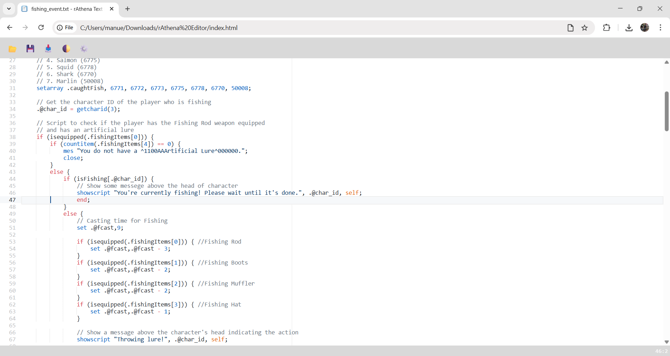Click the '//Fishing Boots' comment
Screen dimensions: 670x356
point(223,262)
